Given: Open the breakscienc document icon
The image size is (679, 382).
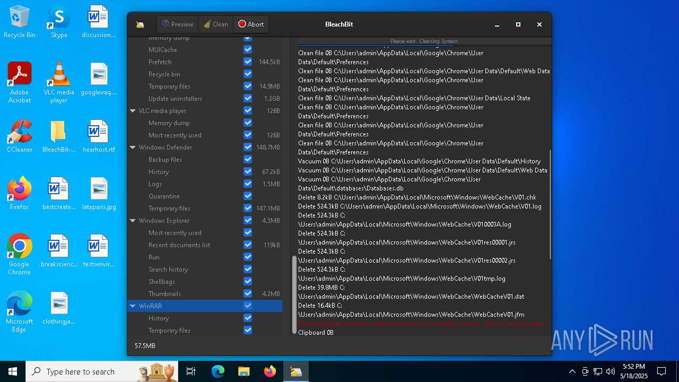Looking at the screenshot, I should 59,251.
